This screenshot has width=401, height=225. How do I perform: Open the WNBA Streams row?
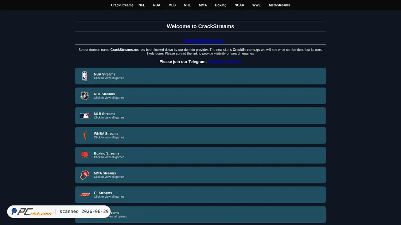point(200,135)
